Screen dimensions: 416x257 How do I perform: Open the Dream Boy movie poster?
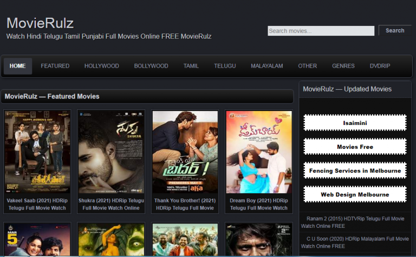pyautogui.click(x=259, y=151)
